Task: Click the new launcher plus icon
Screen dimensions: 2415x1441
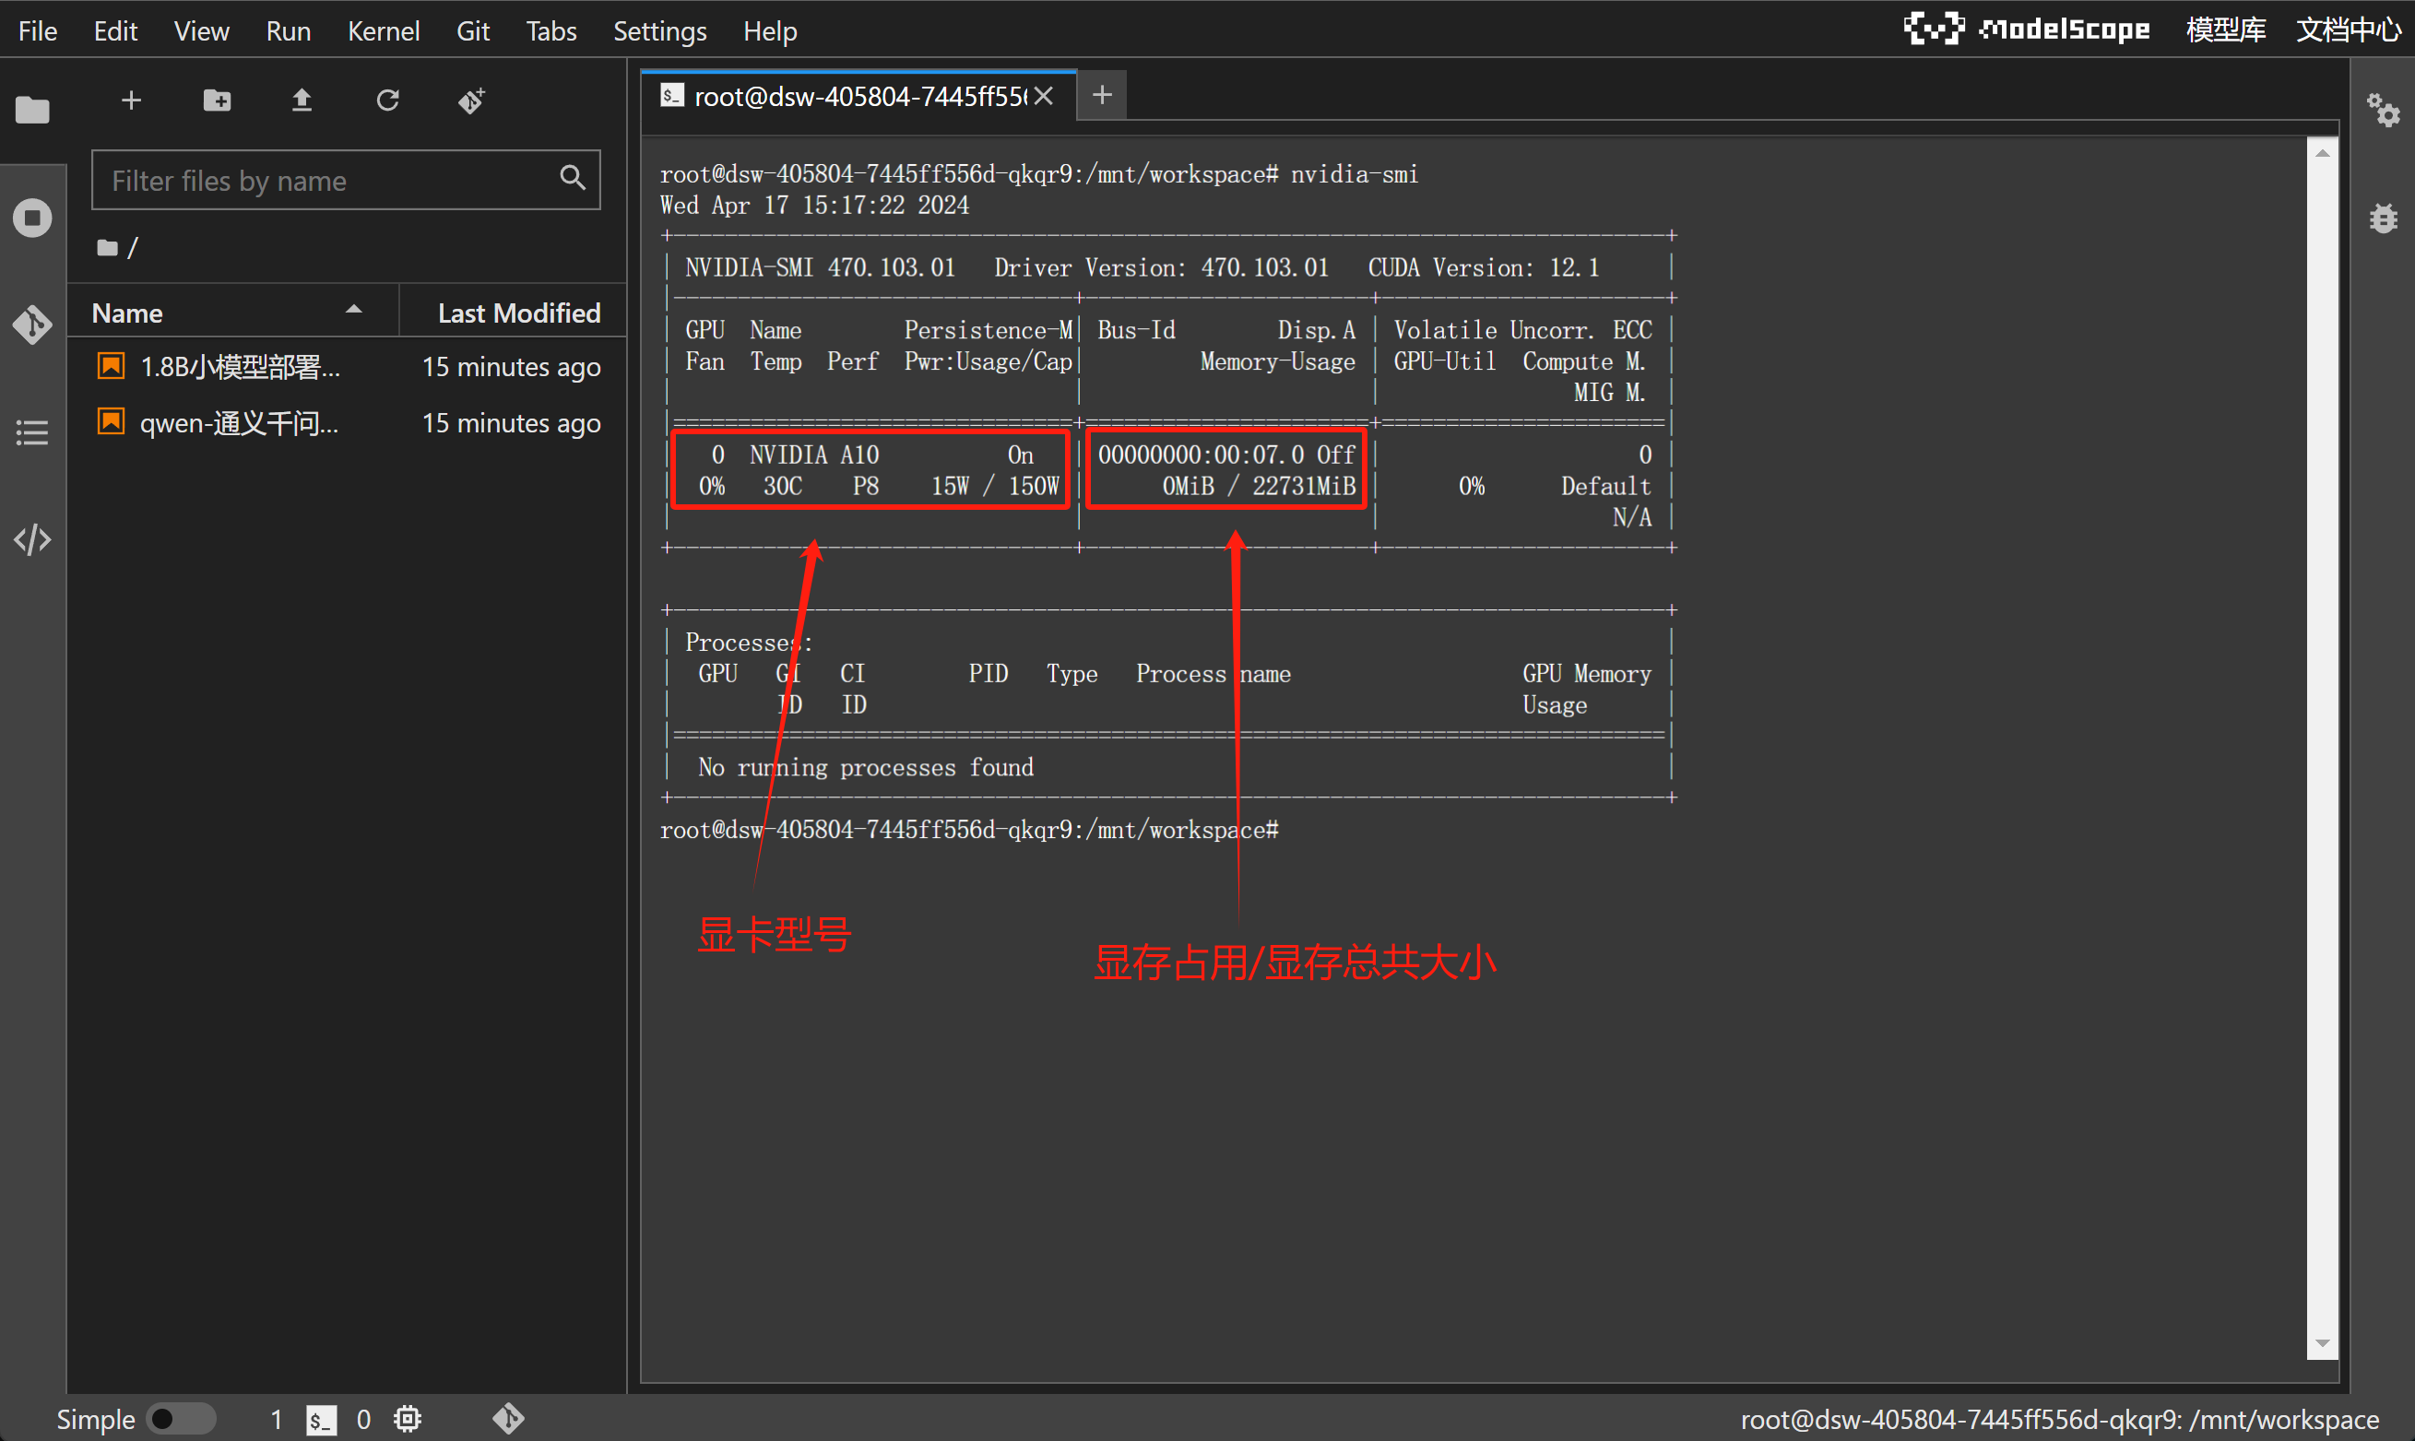Action: [x=131, y=100]
